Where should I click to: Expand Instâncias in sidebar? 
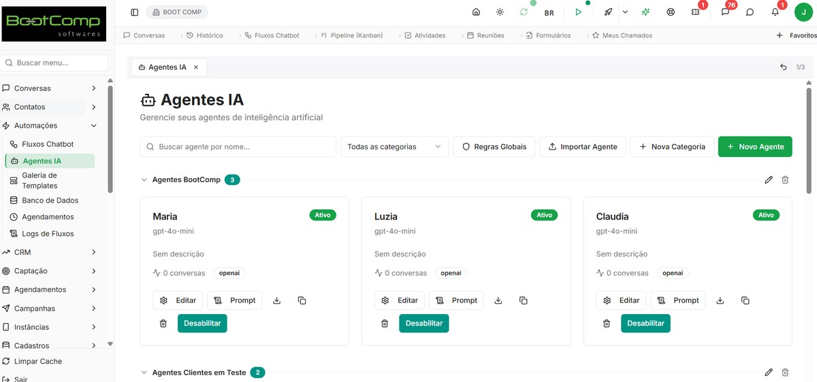[49, 327]
